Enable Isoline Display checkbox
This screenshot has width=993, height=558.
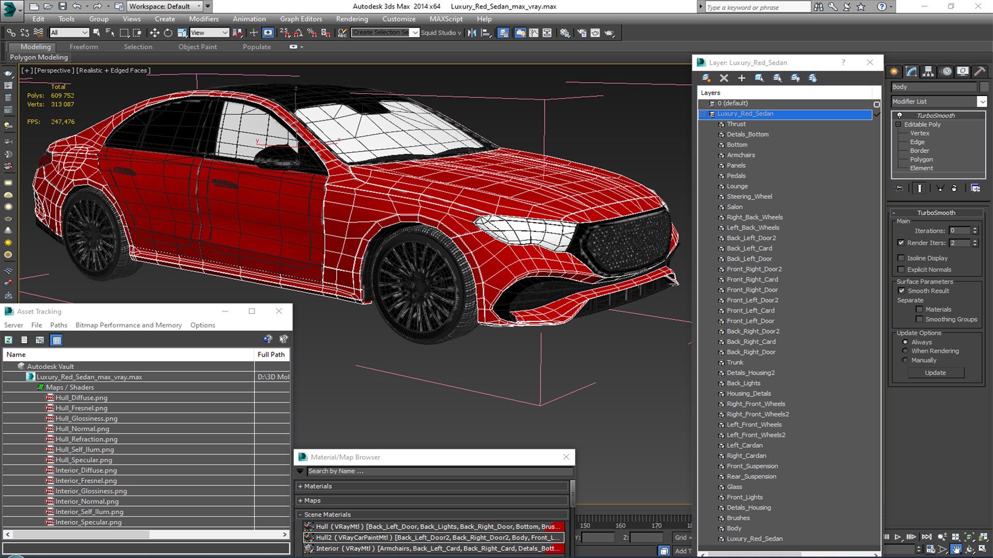click(901, 258)
